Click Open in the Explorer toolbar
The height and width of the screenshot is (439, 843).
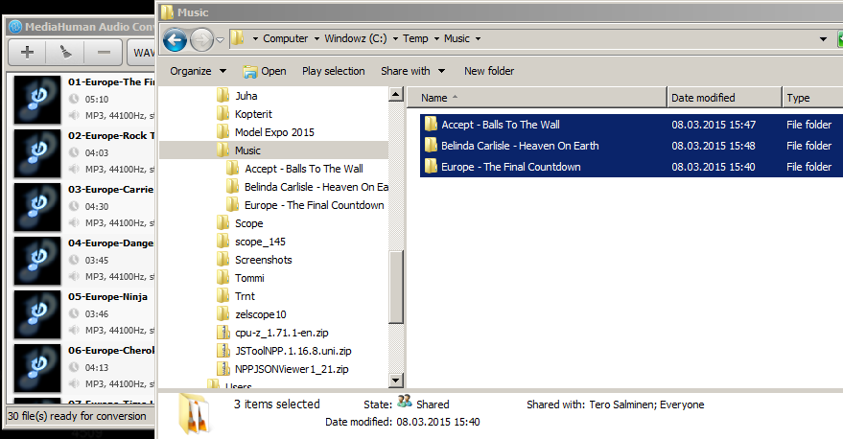265,71
